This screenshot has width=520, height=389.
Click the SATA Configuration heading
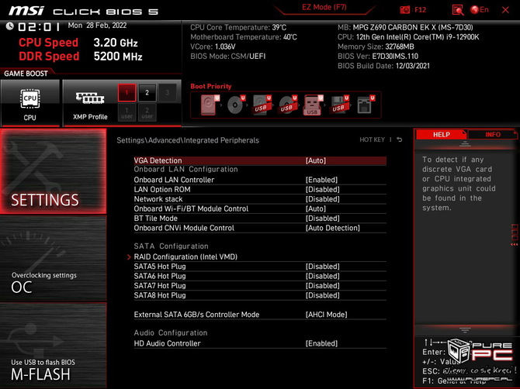coord(171,246)
